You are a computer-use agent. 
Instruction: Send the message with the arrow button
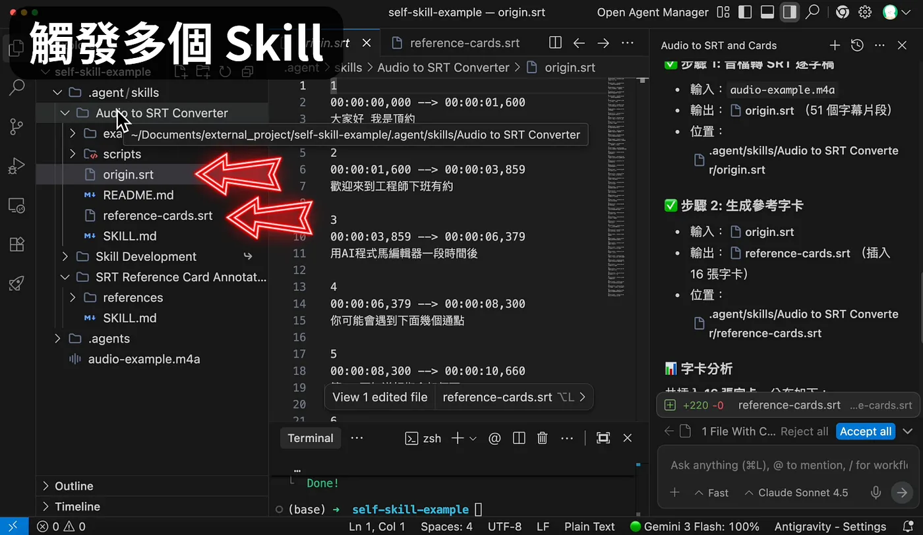(x=901, y=492)
